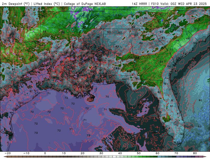Viewport: 210px width, 158px height.
Task: Click the 70 label on the color scale
Action: pos(176,153)
